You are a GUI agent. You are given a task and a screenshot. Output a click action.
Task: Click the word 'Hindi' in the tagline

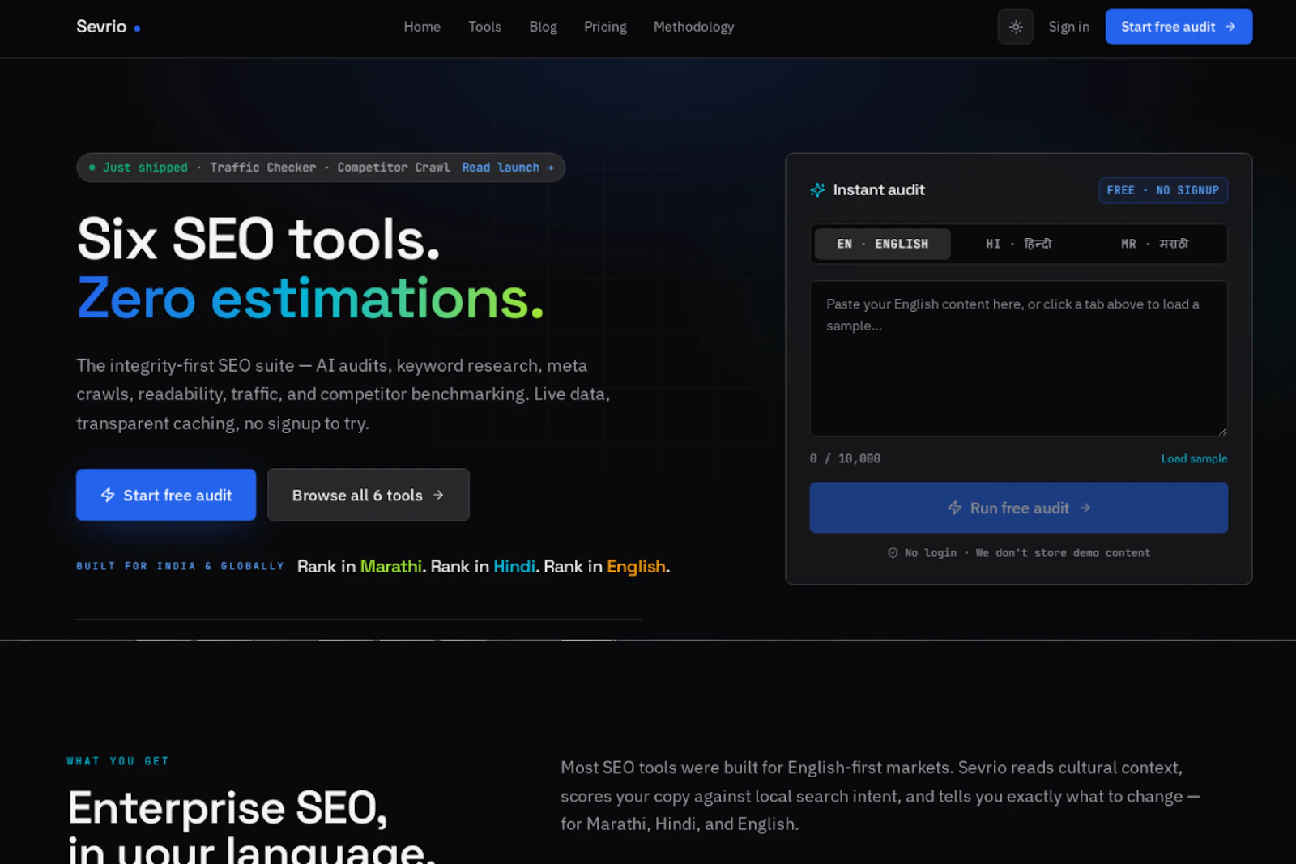click(x=514, y=567)
